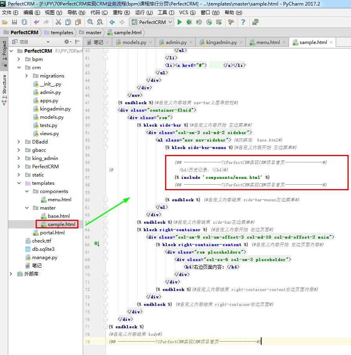Open the 代码 (C) menu
The height and width of the screenshot is (355, 351).
(99, 13)
